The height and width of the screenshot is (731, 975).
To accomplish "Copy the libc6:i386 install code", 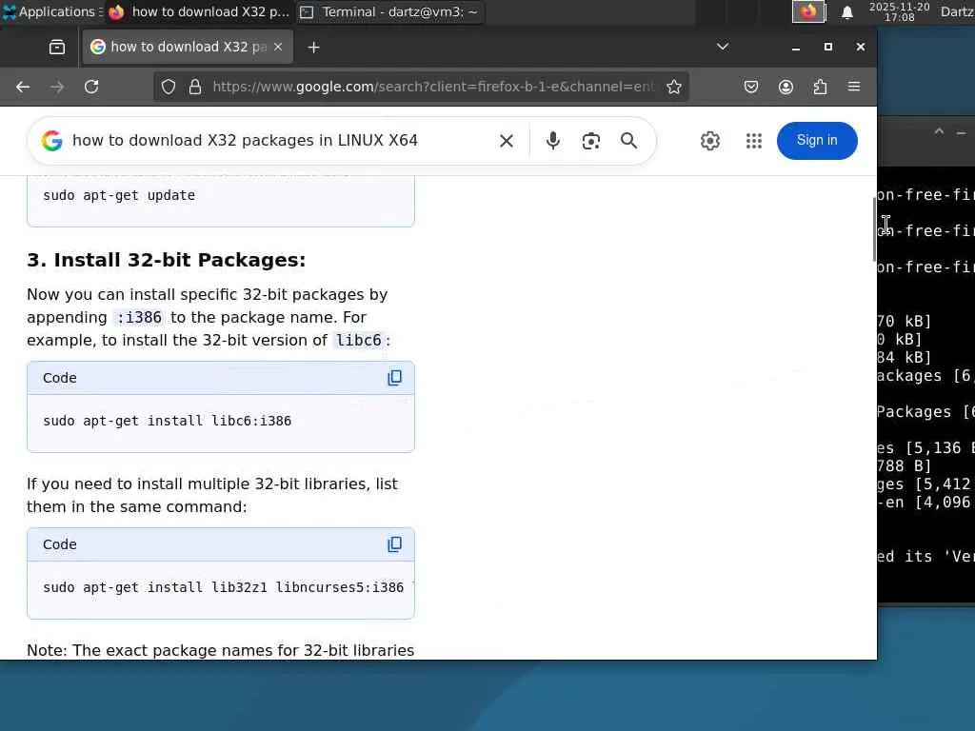I will pos(394,378).
